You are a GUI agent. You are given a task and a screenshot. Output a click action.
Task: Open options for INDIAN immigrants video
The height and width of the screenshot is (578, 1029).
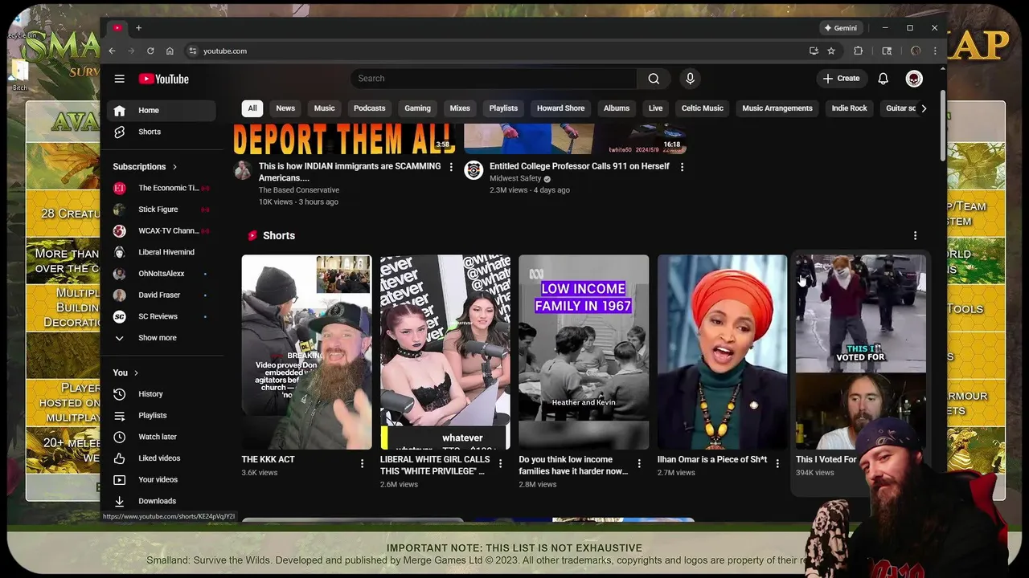point(451,167)
